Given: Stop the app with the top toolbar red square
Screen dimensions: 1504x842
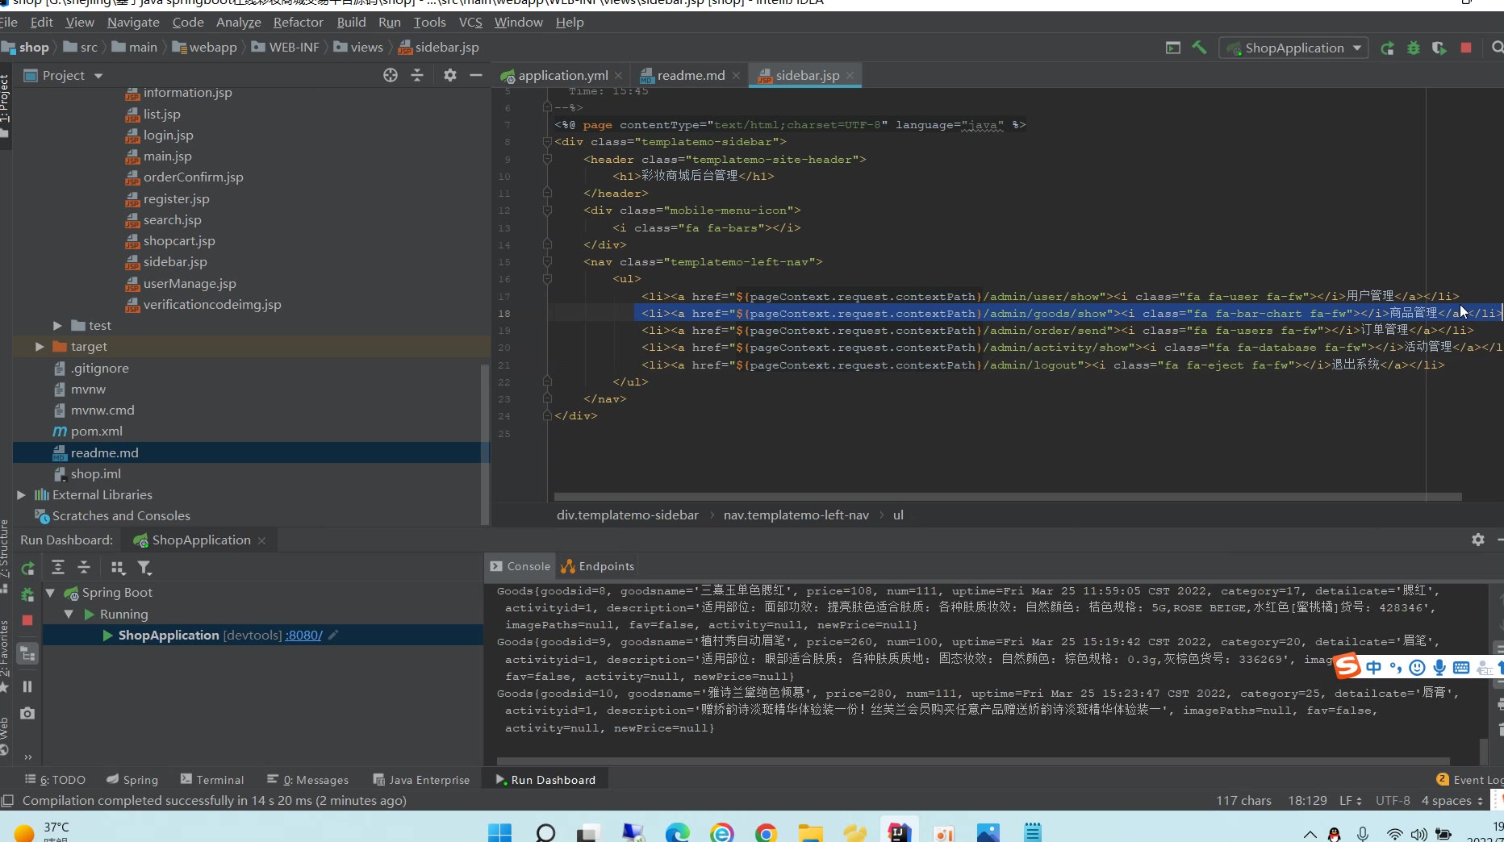Looking at the screenshot, I should pos(1466,48).
